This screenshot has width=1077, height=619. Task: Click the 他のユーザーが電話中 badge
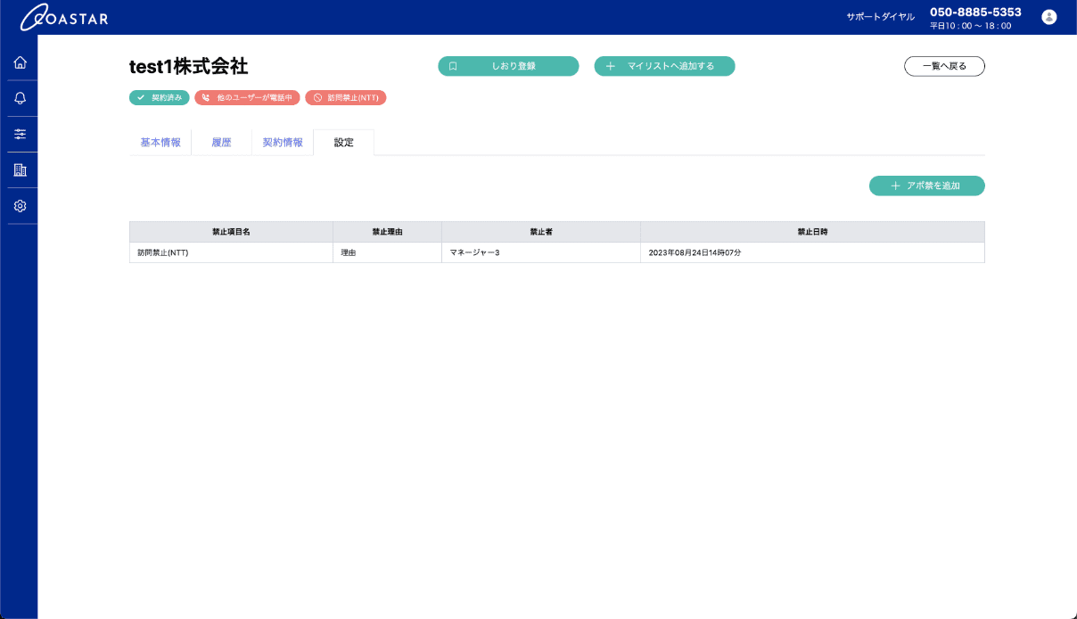(x=247, y=97)
